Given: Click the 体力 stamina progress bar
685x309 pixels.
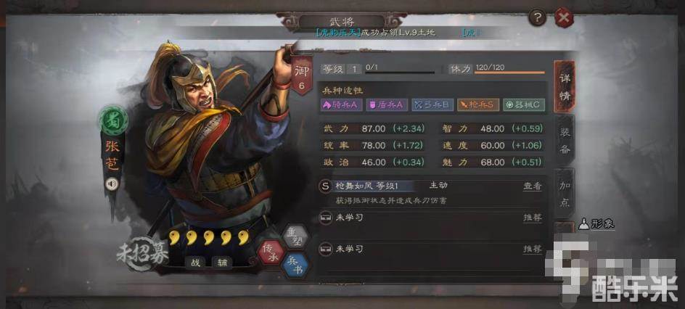Looking at the screenshot, I should tap(509, 73).
